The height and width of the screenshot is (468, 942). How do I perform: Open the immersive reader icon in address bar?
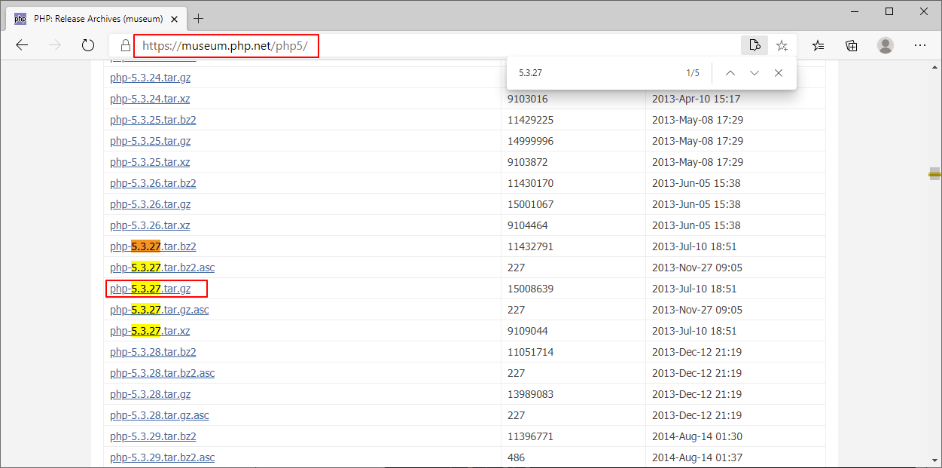click(x=755, y=45)
